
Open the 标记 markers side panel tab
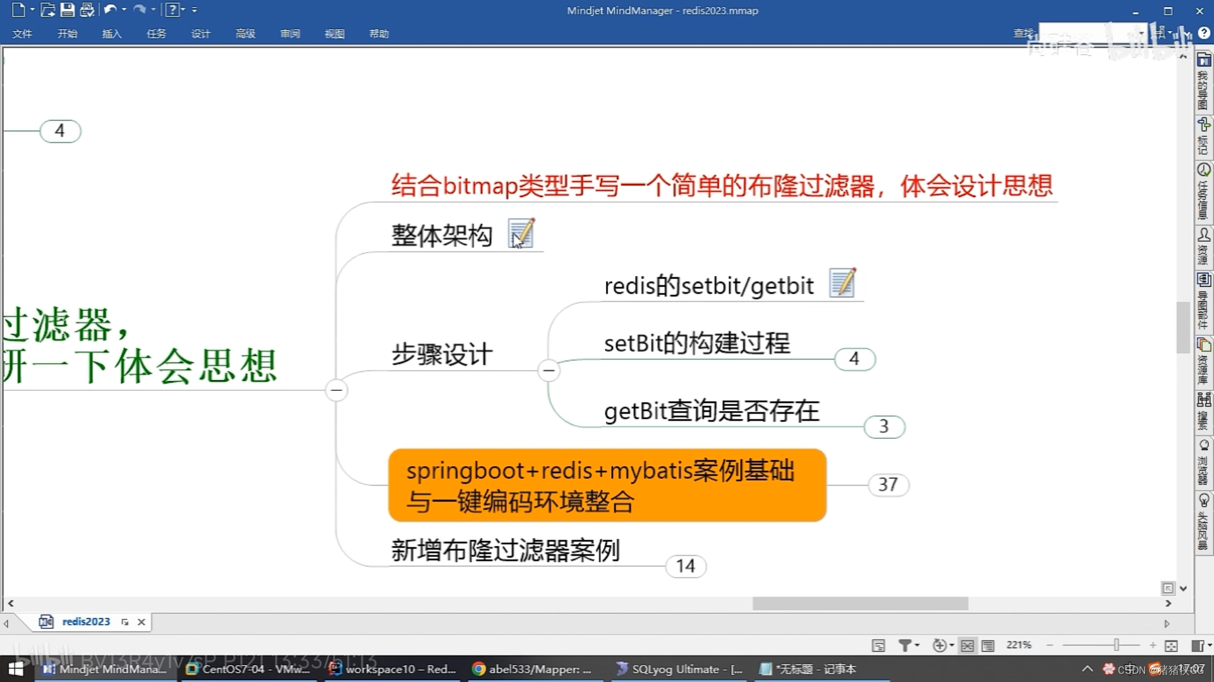coord(1204,136)
